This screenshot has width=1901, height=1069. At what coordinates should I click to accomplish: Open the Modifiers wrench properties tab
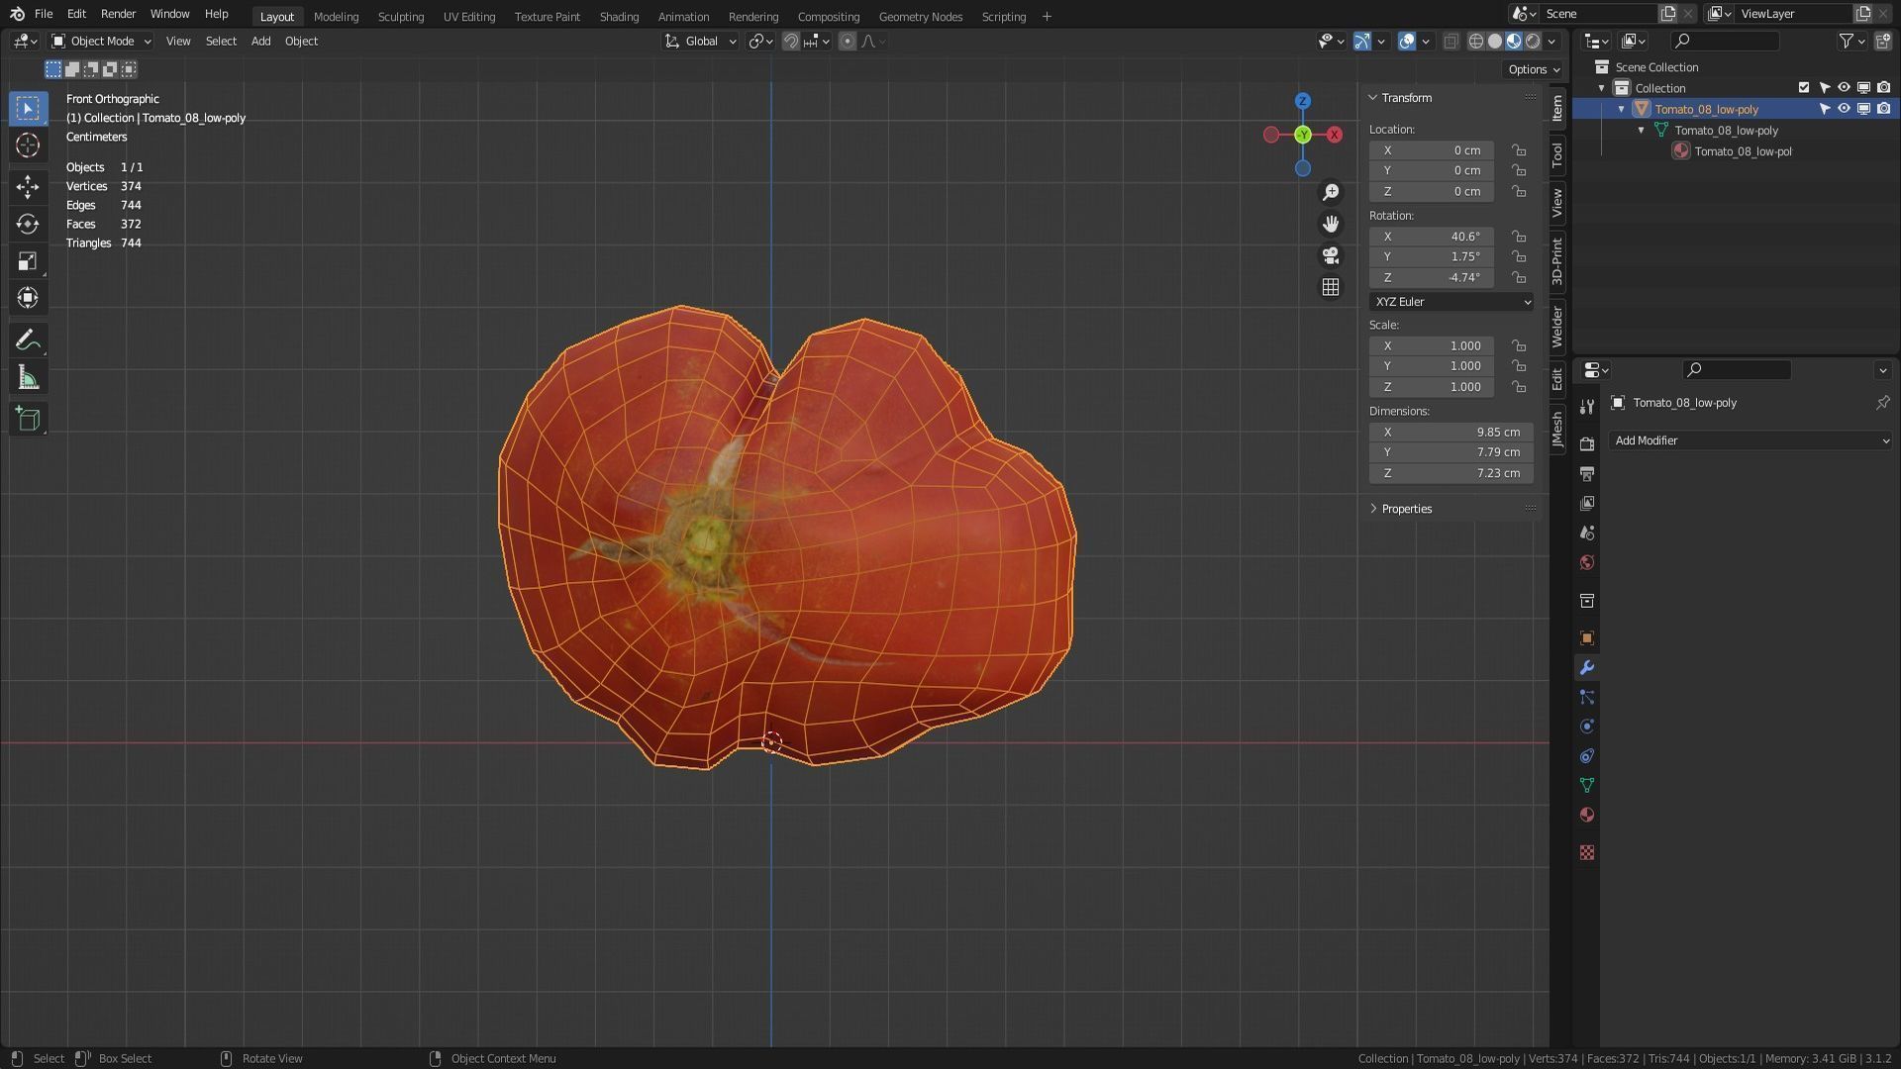point(1587,668)
